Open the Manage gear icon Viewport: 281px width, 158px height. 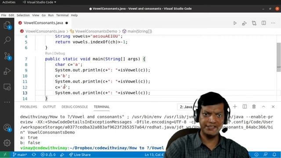point(7,143)
